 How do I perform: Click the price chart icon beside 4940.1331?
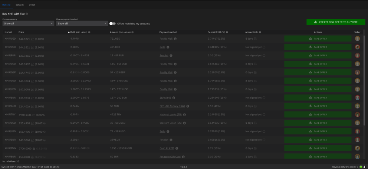tap(34, 115)
